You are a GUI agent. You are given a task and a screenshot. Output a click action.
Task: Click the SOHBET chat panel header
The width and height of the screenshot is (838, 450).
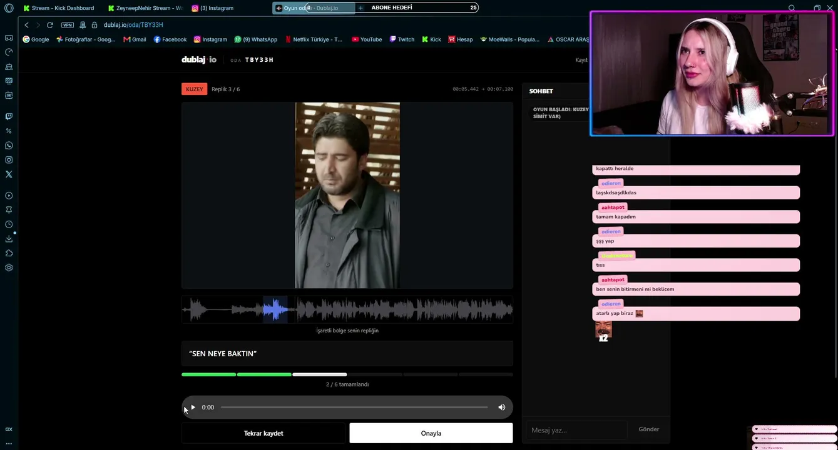[541, 91]
